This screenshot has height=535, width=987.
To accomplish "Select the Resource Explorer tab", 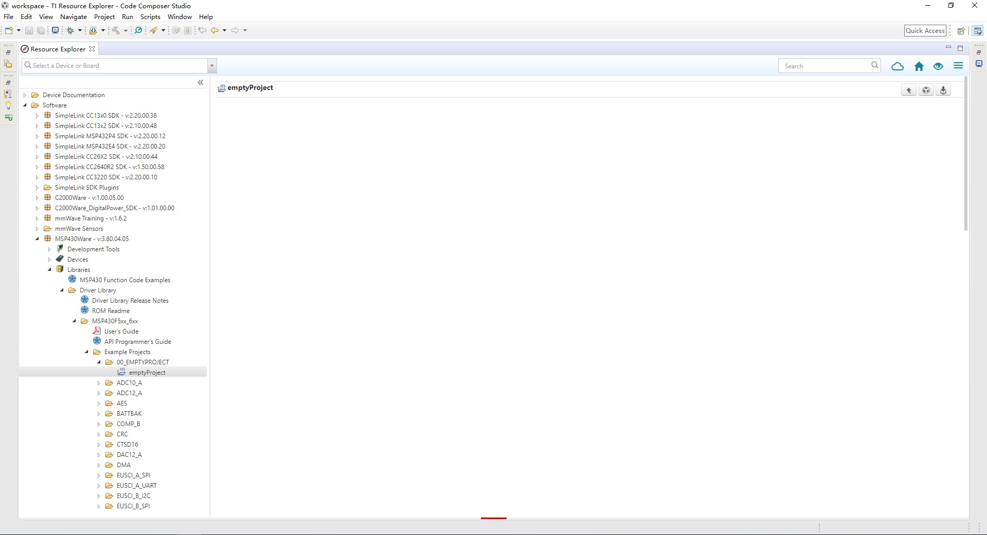I will 58,49.
